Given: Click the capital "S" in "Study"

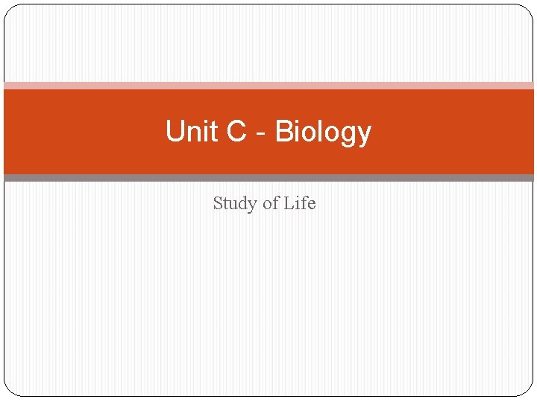Looking at the screenshot, I should click(218, 202).
